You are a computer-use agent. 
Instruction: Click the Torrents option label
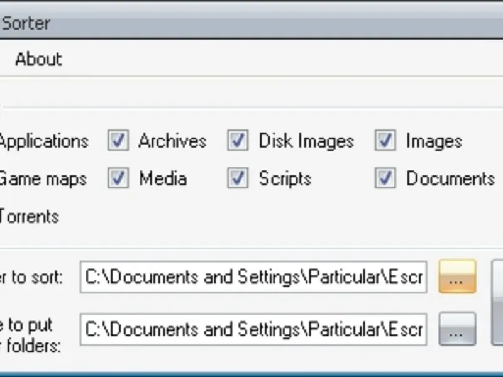pyautogui.click(x=29, y=217)
